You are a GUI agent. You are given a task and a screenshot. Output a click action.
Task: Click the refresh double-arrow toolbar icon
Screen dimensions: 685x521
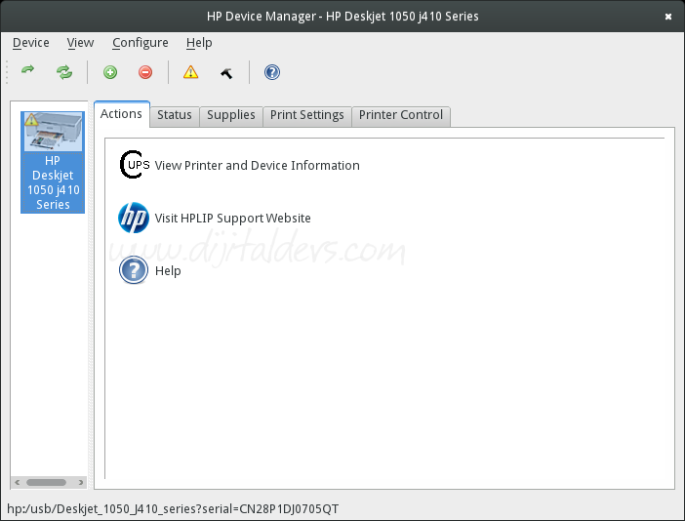point(64,72)
